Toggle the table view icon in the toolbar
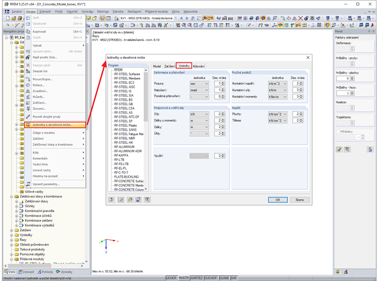The width and height of the screenshot is (379, 281). (x=109, y=18)
